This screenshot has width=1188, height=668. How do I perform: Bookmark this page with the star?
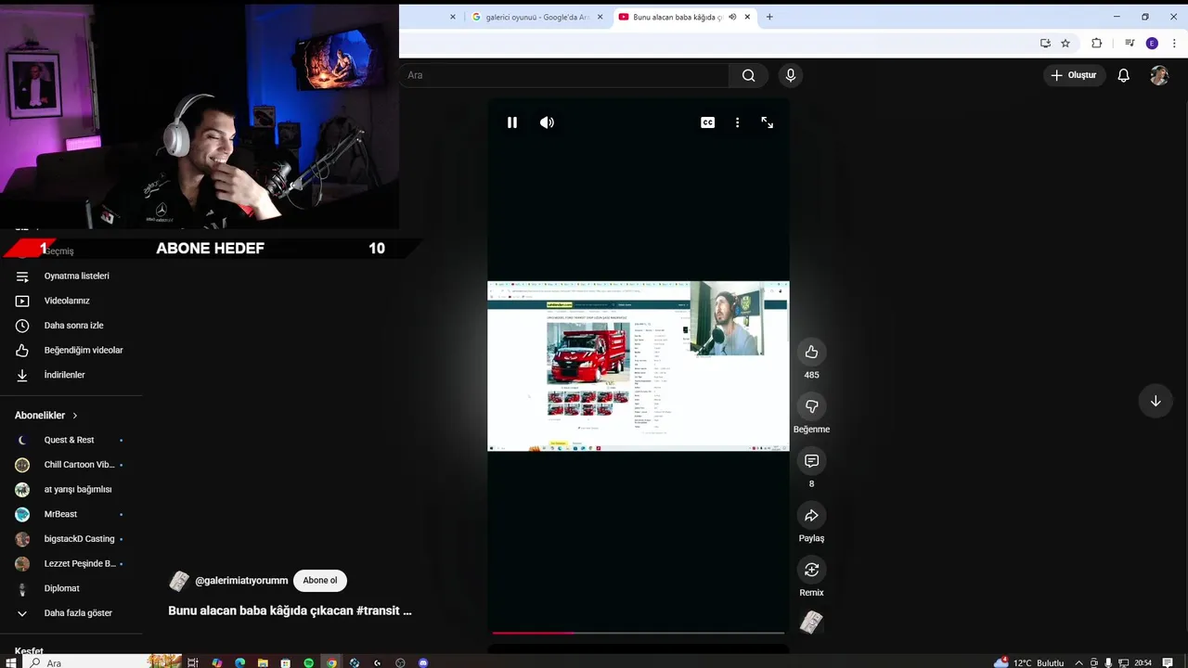[1065, 43]
